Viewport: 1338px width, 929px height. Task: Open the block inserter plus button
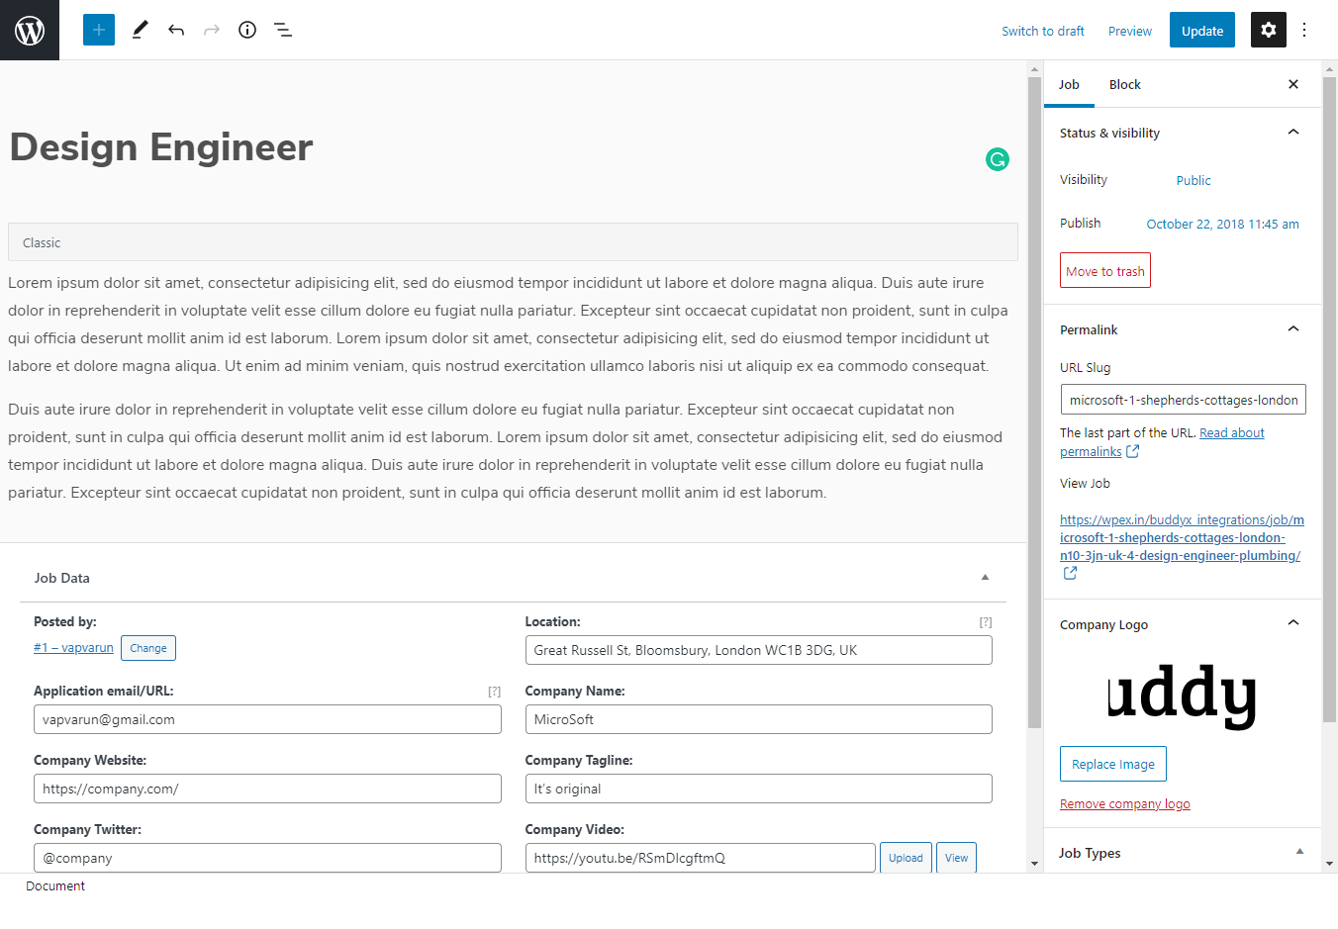pos(99,30)
